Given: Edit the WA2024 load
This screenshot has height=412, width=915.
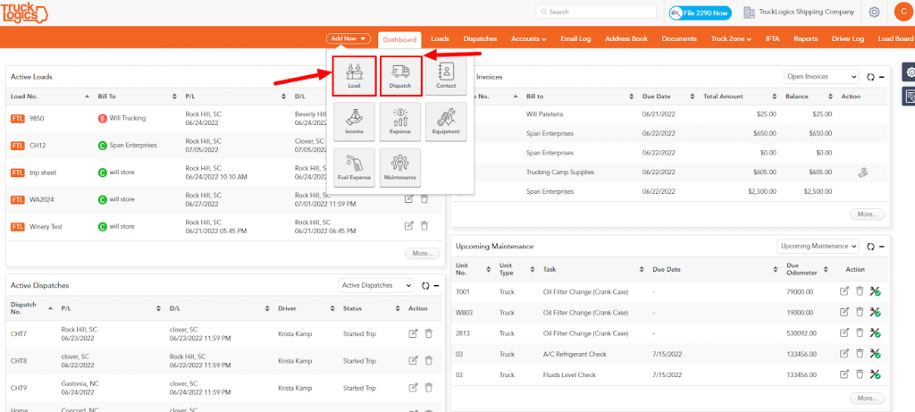Looking at the screenshot, I should 409,199.
